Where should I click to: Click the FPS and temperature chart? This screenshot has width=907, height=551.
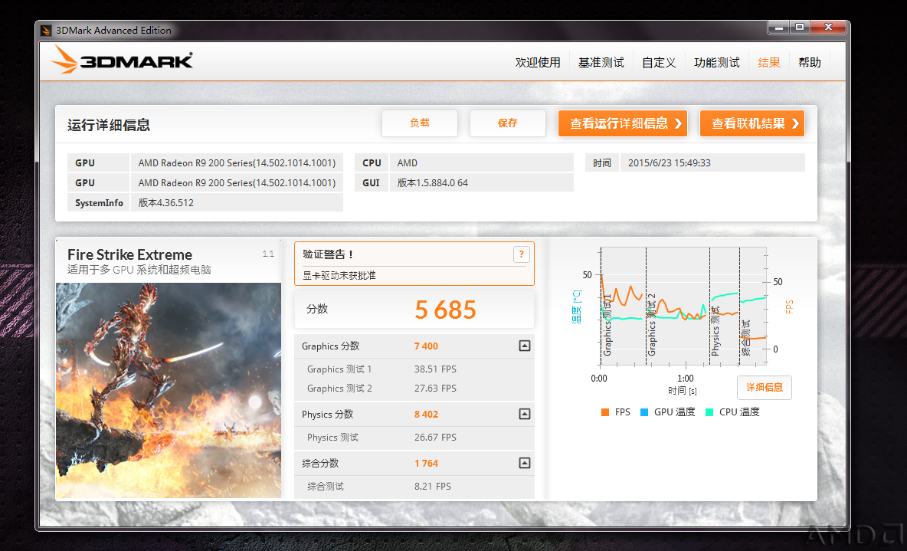(x=684, y=307)
